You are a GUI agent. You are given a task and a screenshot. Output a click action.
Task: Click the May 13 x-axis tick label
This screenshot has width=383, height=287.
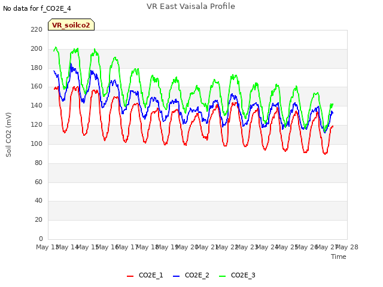click(47, 247)
